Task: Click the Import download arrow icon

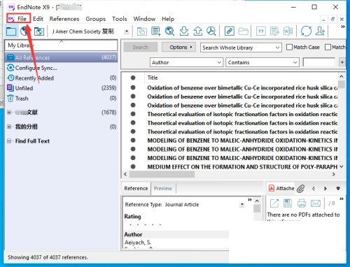Action: (184, 31)
